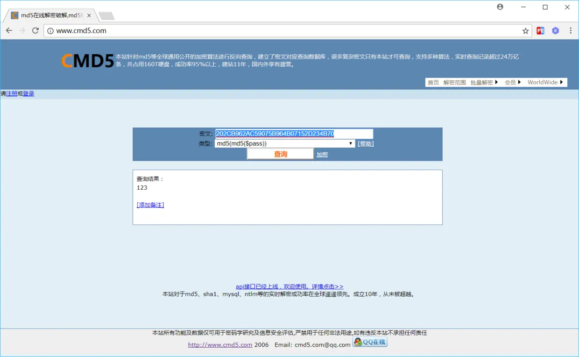This screenshot has width=579, height=357.
Task: Click the 加密 link
Action: [x=322, y=155]
